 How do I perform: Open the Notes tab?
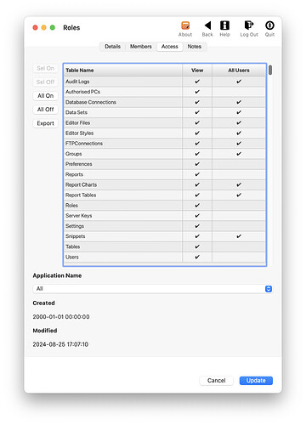(x=195, y=47)
